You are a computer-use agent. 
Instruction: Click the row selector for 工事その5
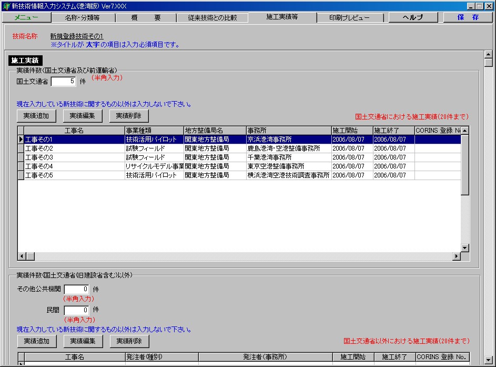21,175
